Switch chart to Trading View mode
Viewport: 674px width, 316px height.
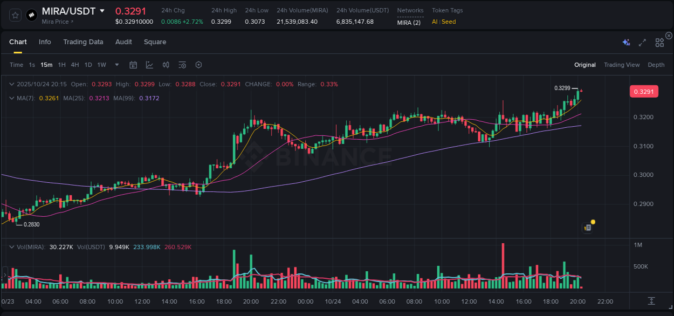tap(622, 65)
